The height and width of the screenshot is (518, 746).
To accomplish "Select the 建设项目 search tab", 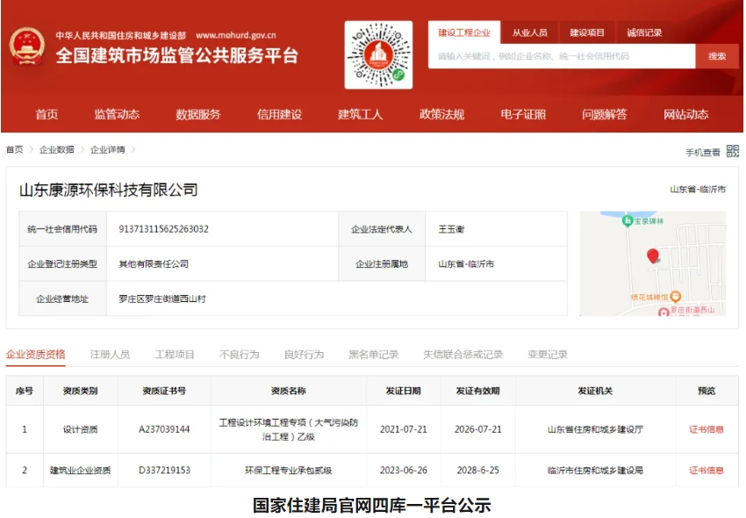I will coord(587,32).
